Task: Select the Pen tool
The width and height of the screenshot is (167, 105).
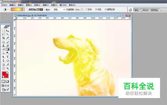Action: pyautogui.click(x=3, y=60)
